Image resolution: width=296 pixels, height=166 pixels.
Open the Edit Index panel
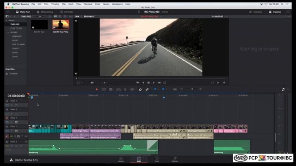pos(66,12)
